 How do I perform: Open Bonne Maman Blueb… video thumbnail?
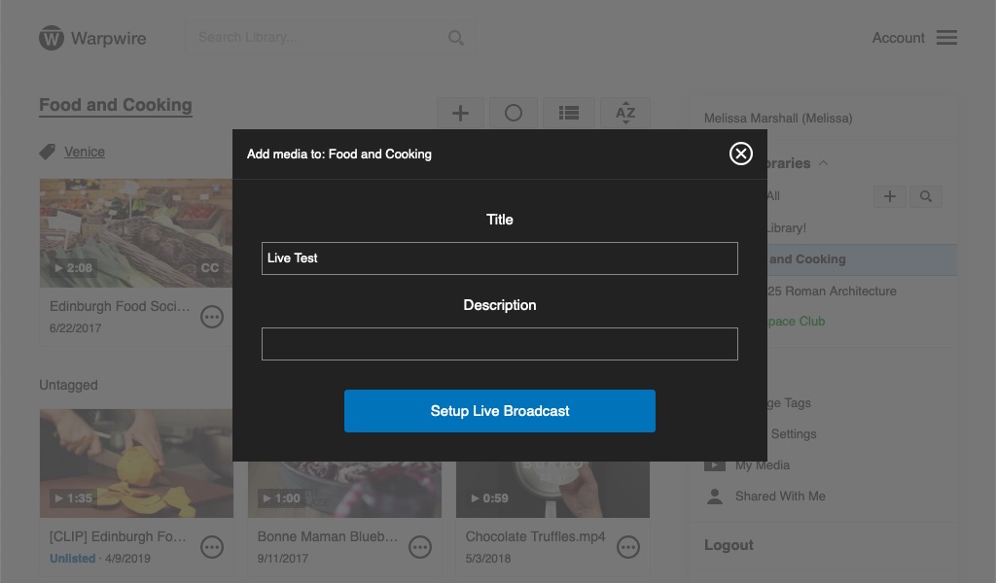pyautogui.click(x=344, y=490)
